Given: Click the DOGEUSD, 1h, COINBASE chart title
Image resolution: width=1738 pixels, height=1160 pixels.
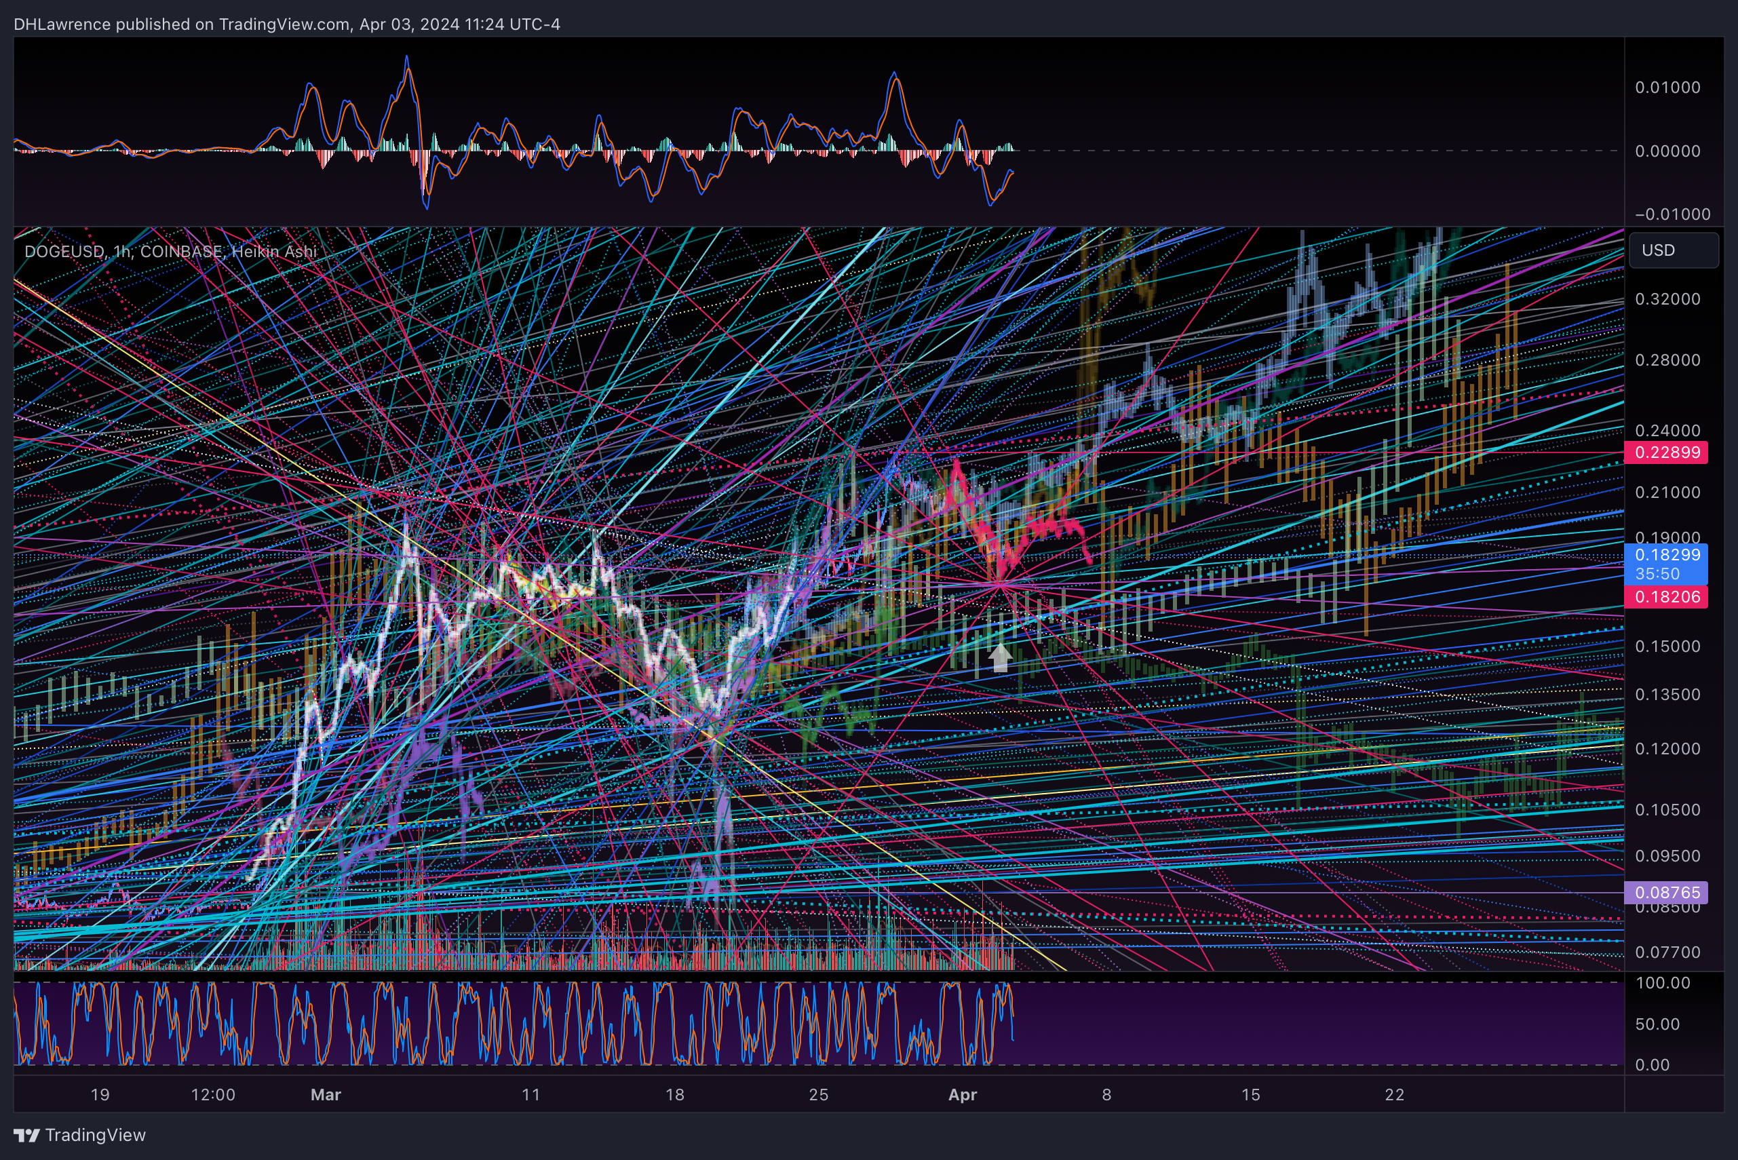Looking at the screenshot, I should point(170,252).
